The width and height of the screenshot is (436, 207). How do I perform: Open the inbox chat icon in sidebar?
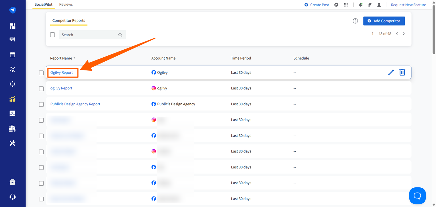tap(12, 39)
